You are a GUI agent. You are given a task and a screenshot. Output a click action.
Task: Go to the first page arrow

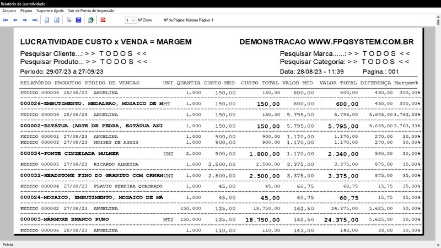pyautogui.click(x=6, y=20)
